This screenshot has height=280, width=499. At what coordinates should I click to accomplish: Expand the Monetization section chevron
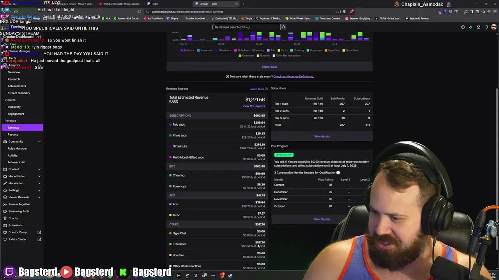pyautogui.click(x=39, y=176)
